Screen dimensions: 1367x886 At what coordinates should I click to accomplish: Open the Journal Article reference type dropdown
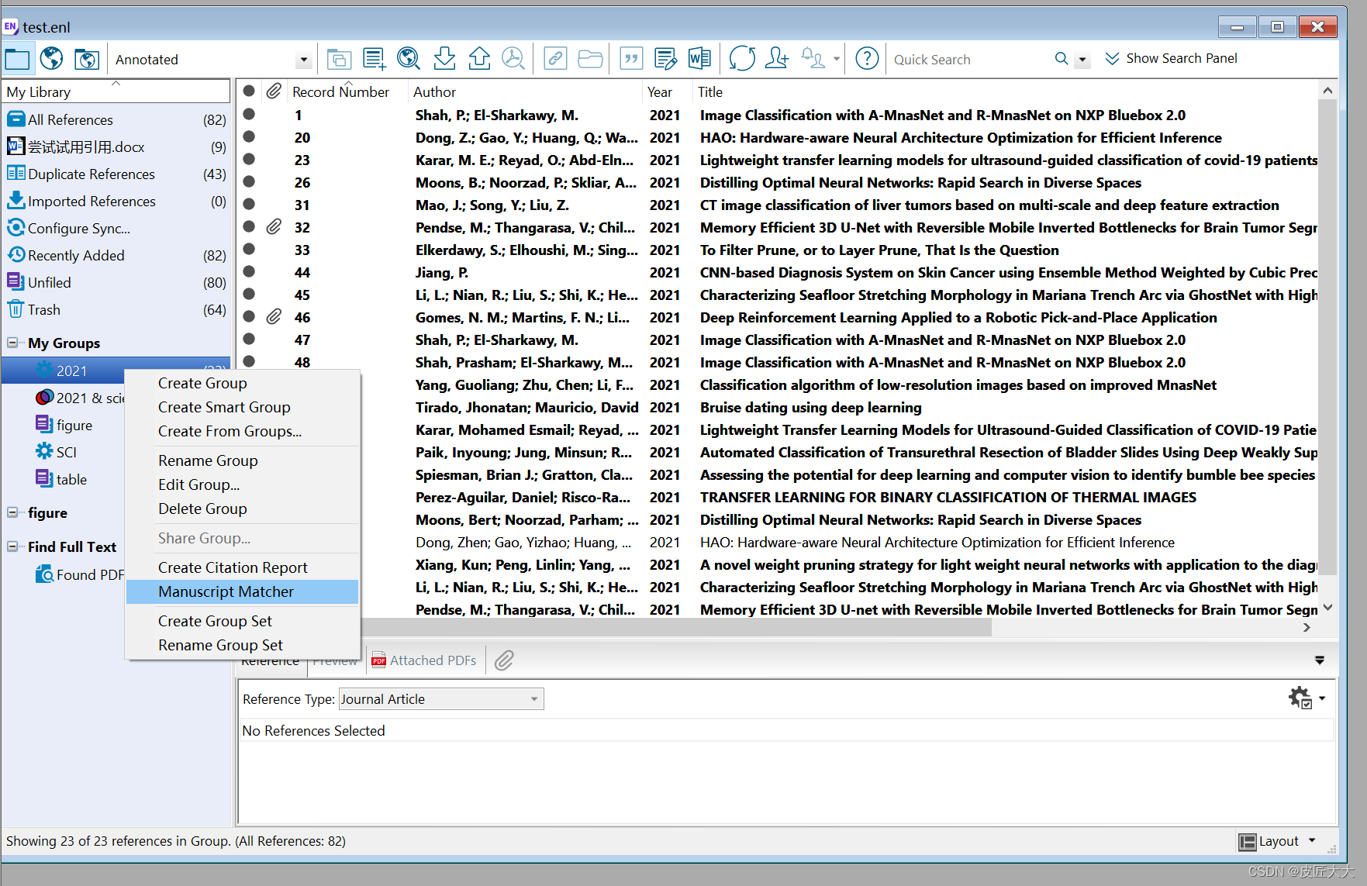(x=533, y=698)
